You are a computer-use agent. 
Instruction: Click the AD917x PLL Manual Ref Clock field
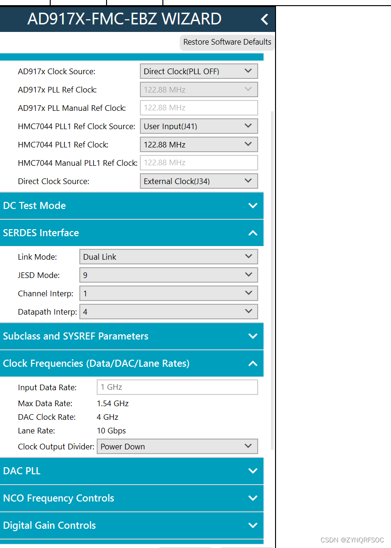click(x=199, y=108)
